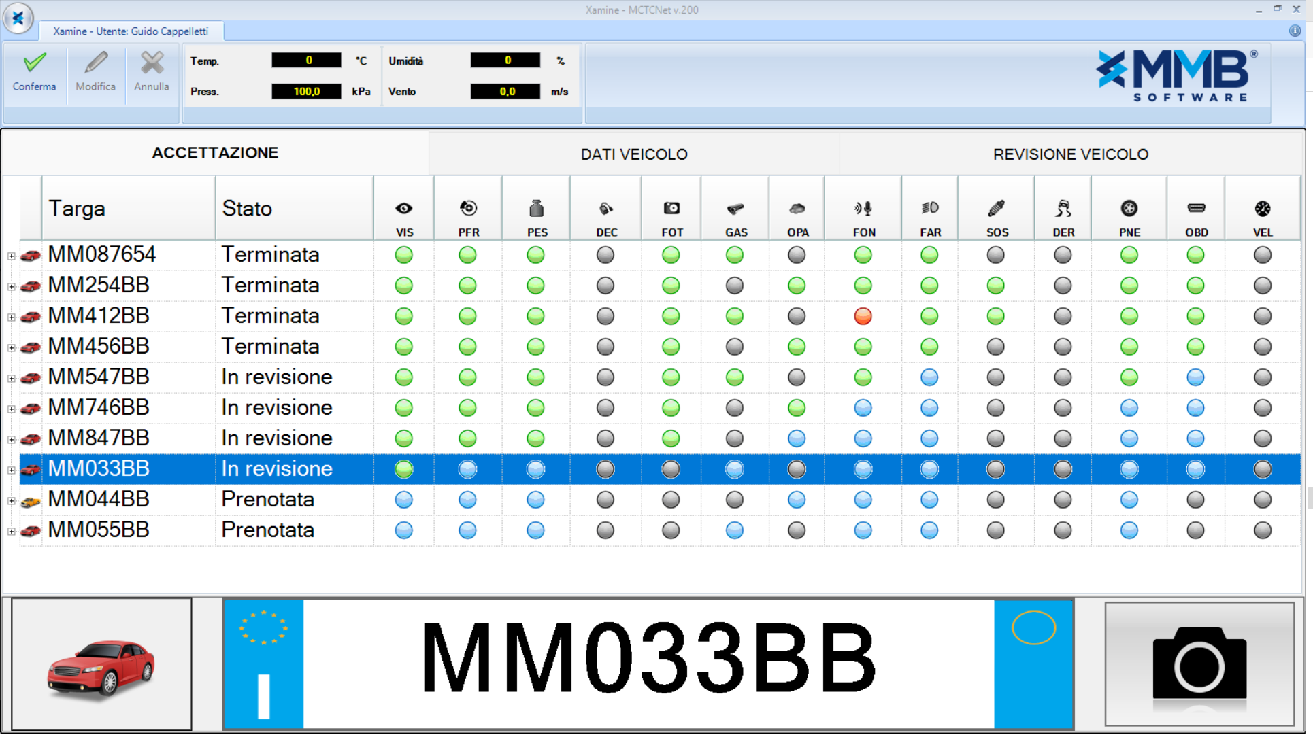Toggle red FON status light for MM412BB
This screenshot has height=741, width=1313.
863,316
